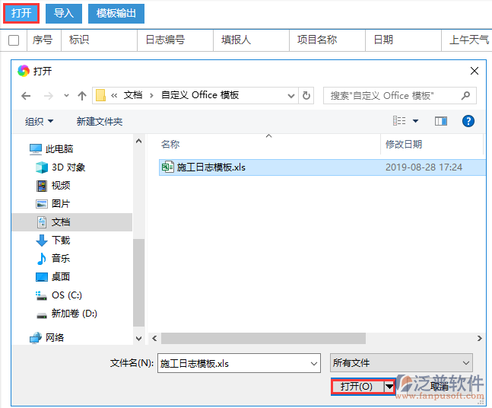Tick the select-all checkbox in table header
The image size is (492, 408).
click(x=14, y=40)
